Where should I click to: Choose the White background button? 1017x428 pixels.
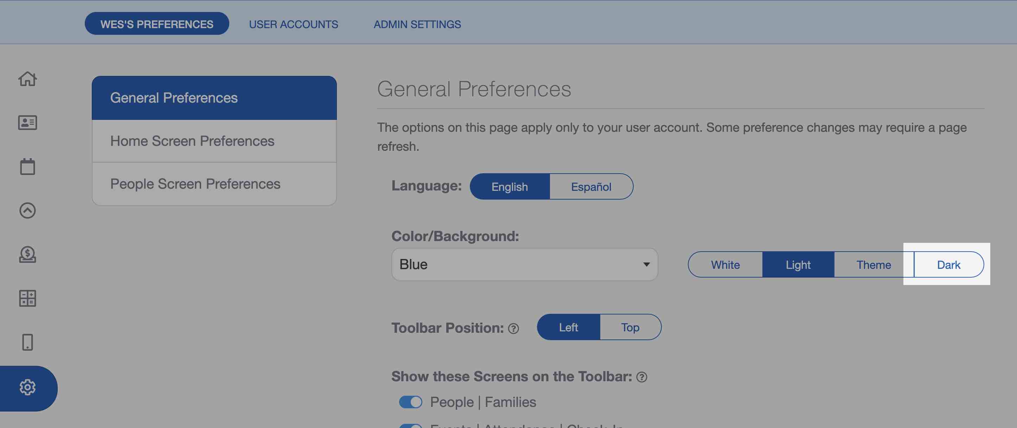(x=725, y=265)
